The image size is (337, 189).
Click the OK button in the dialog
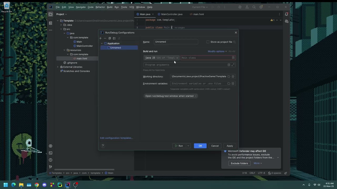(x=200, y=146)
